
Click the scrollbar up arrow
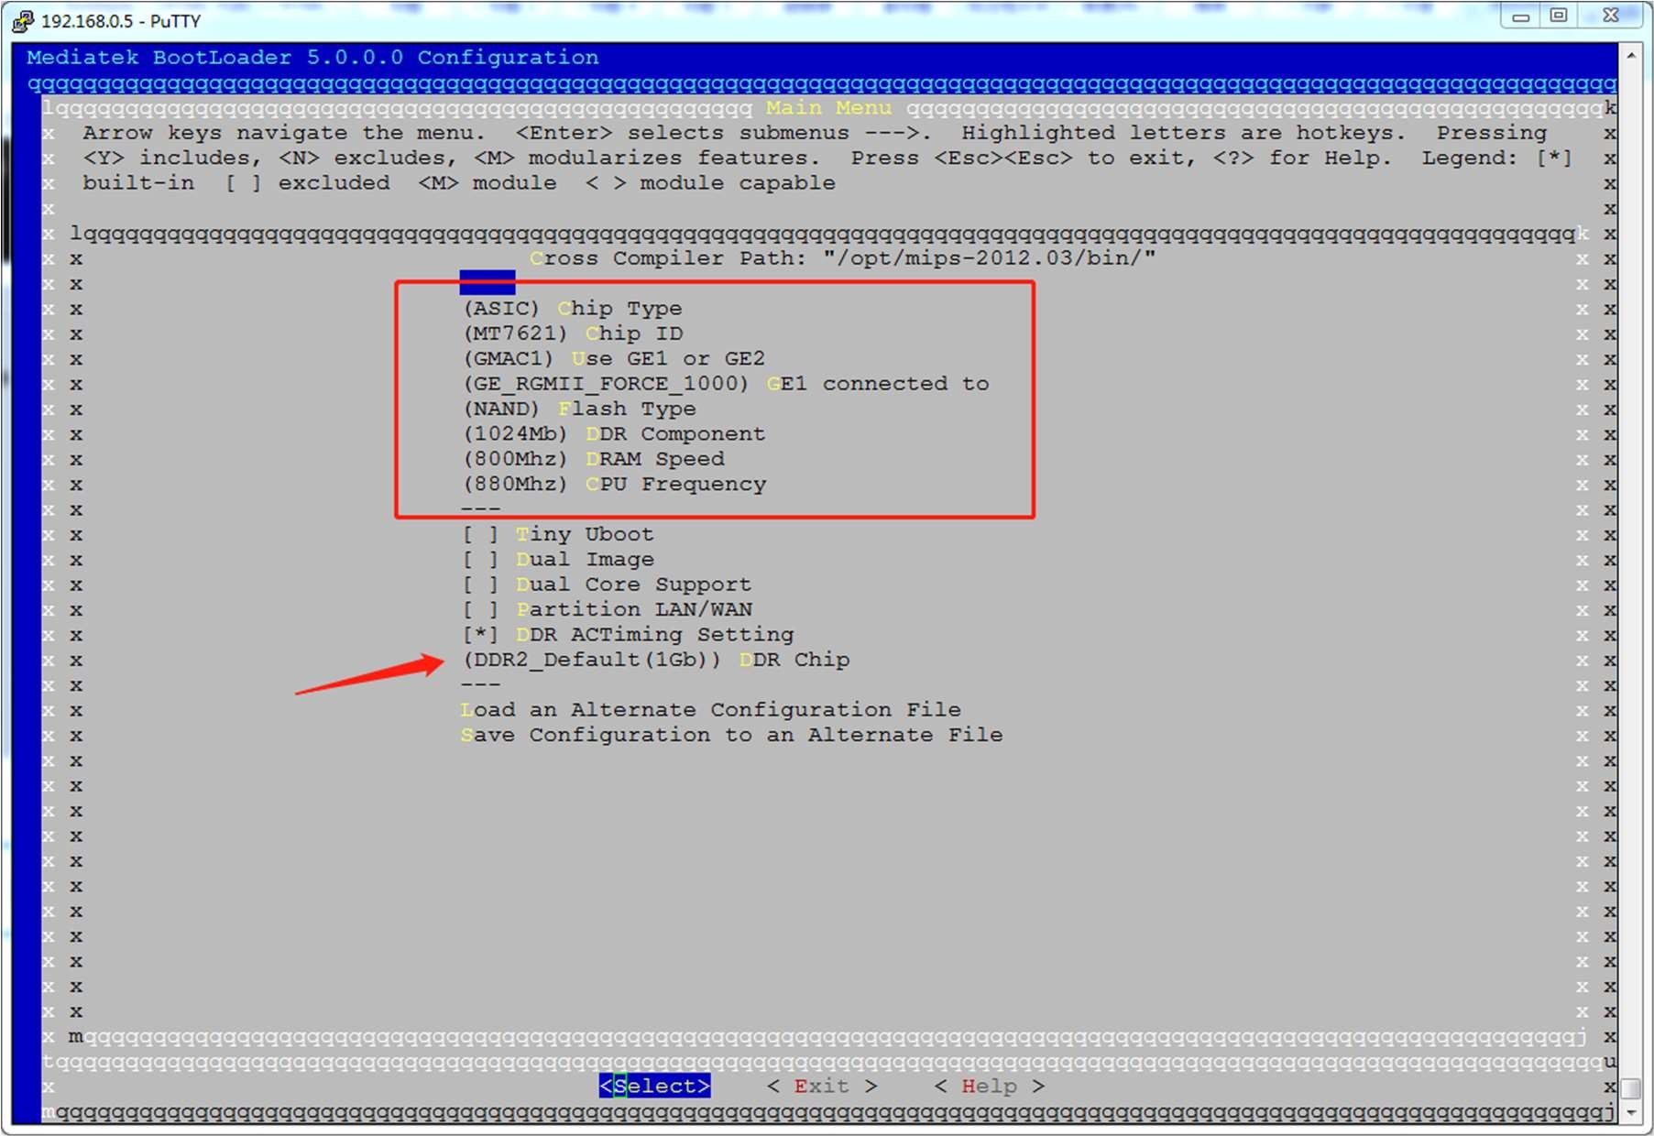tap(1631, 56)
